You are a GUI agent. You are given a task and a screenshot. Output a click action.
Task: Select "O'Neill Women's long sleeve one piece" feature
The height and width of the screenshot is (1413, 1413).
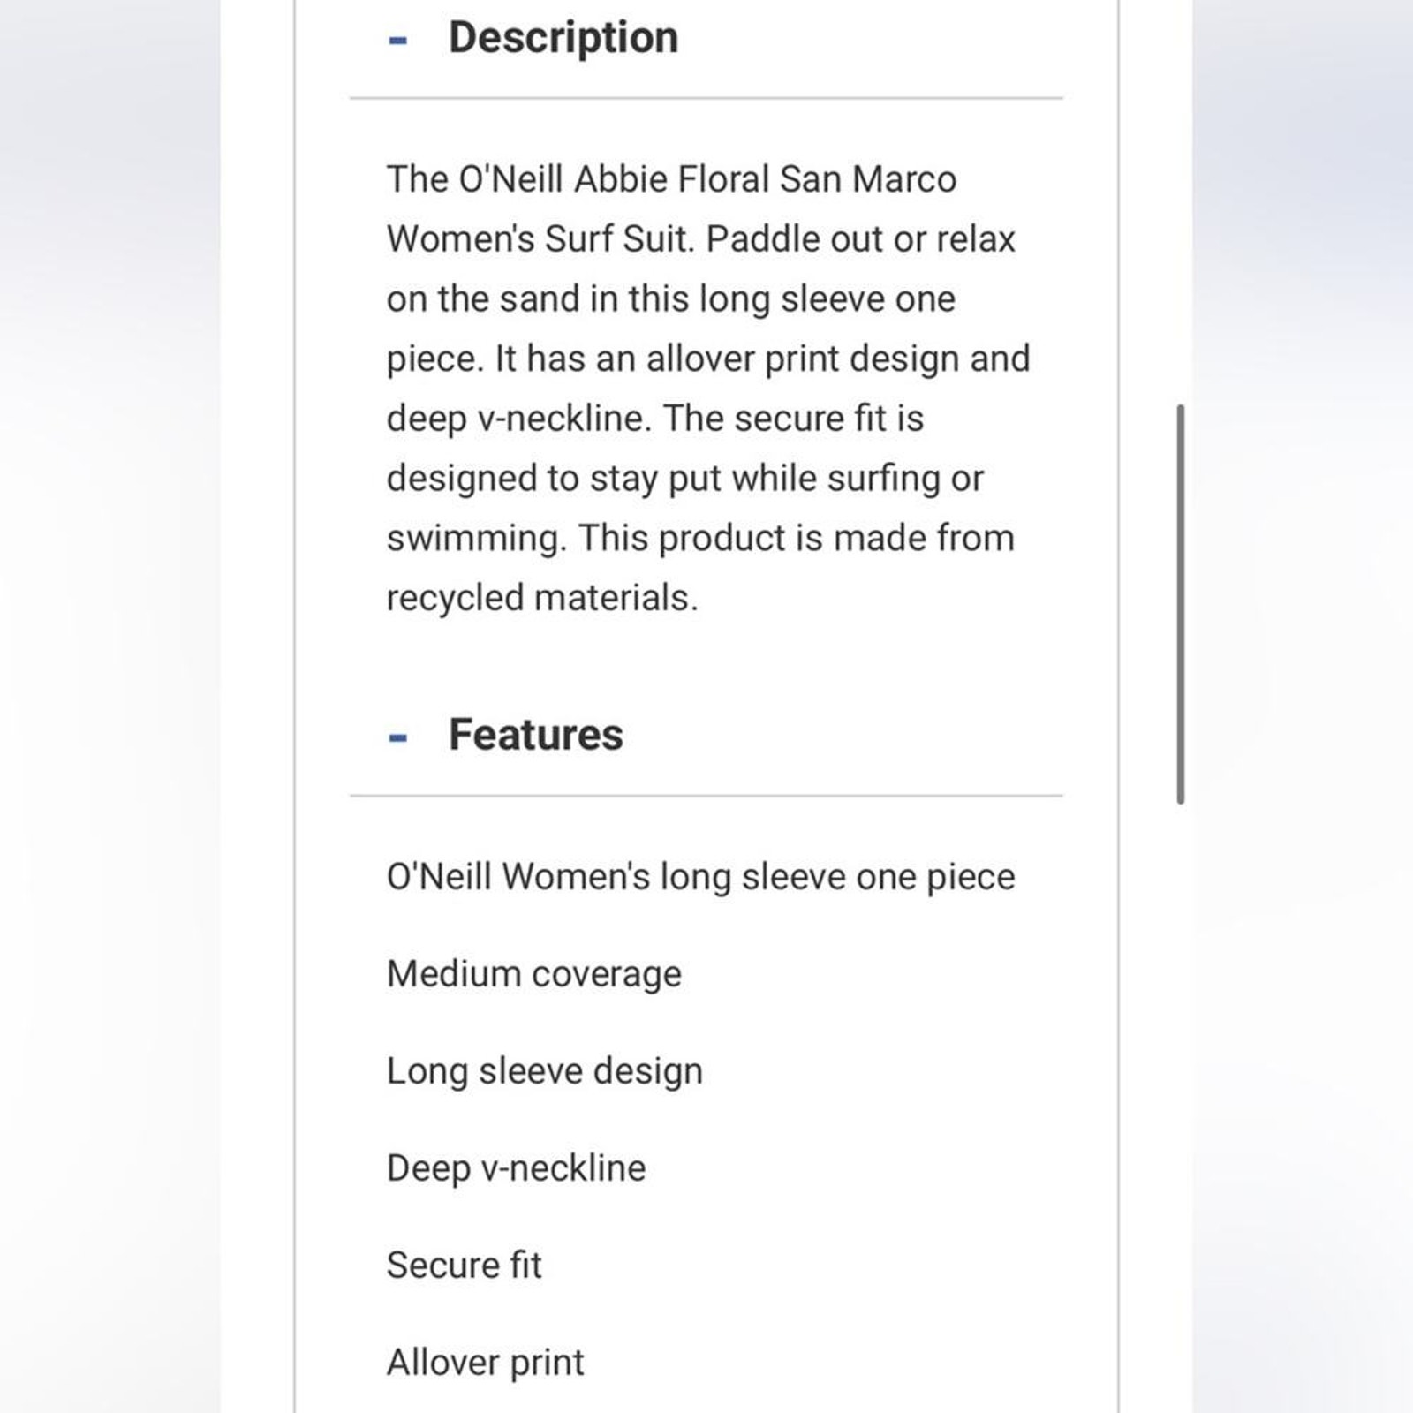pos(701,877)
